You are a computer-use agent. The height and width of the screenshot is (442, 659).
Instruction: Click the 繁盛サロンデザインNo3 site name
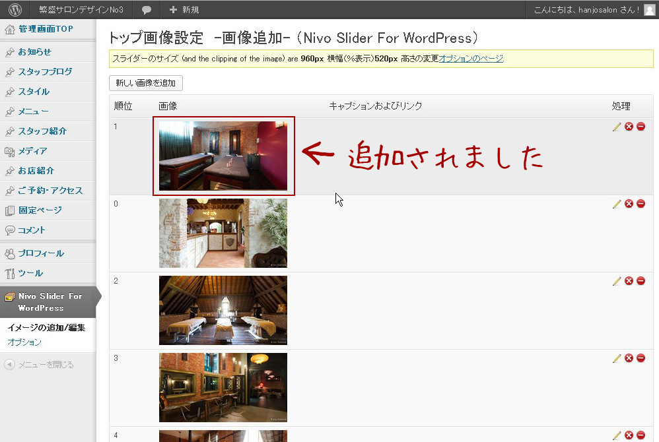[81, 10]
